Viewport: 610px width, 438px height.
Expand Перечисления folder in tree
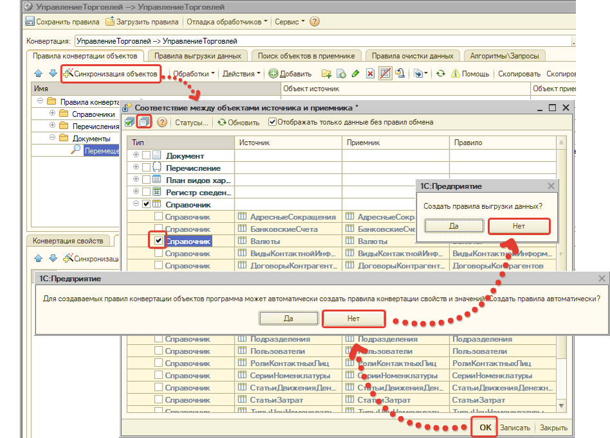52,125
